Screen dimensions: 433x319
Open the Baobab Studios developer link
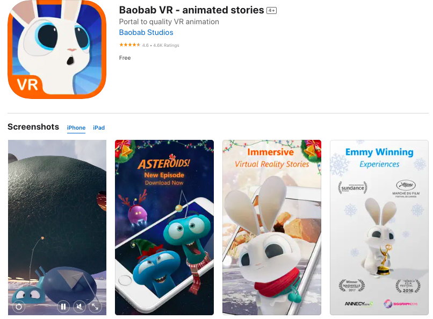pyautogui.click(x=146, y=32)
